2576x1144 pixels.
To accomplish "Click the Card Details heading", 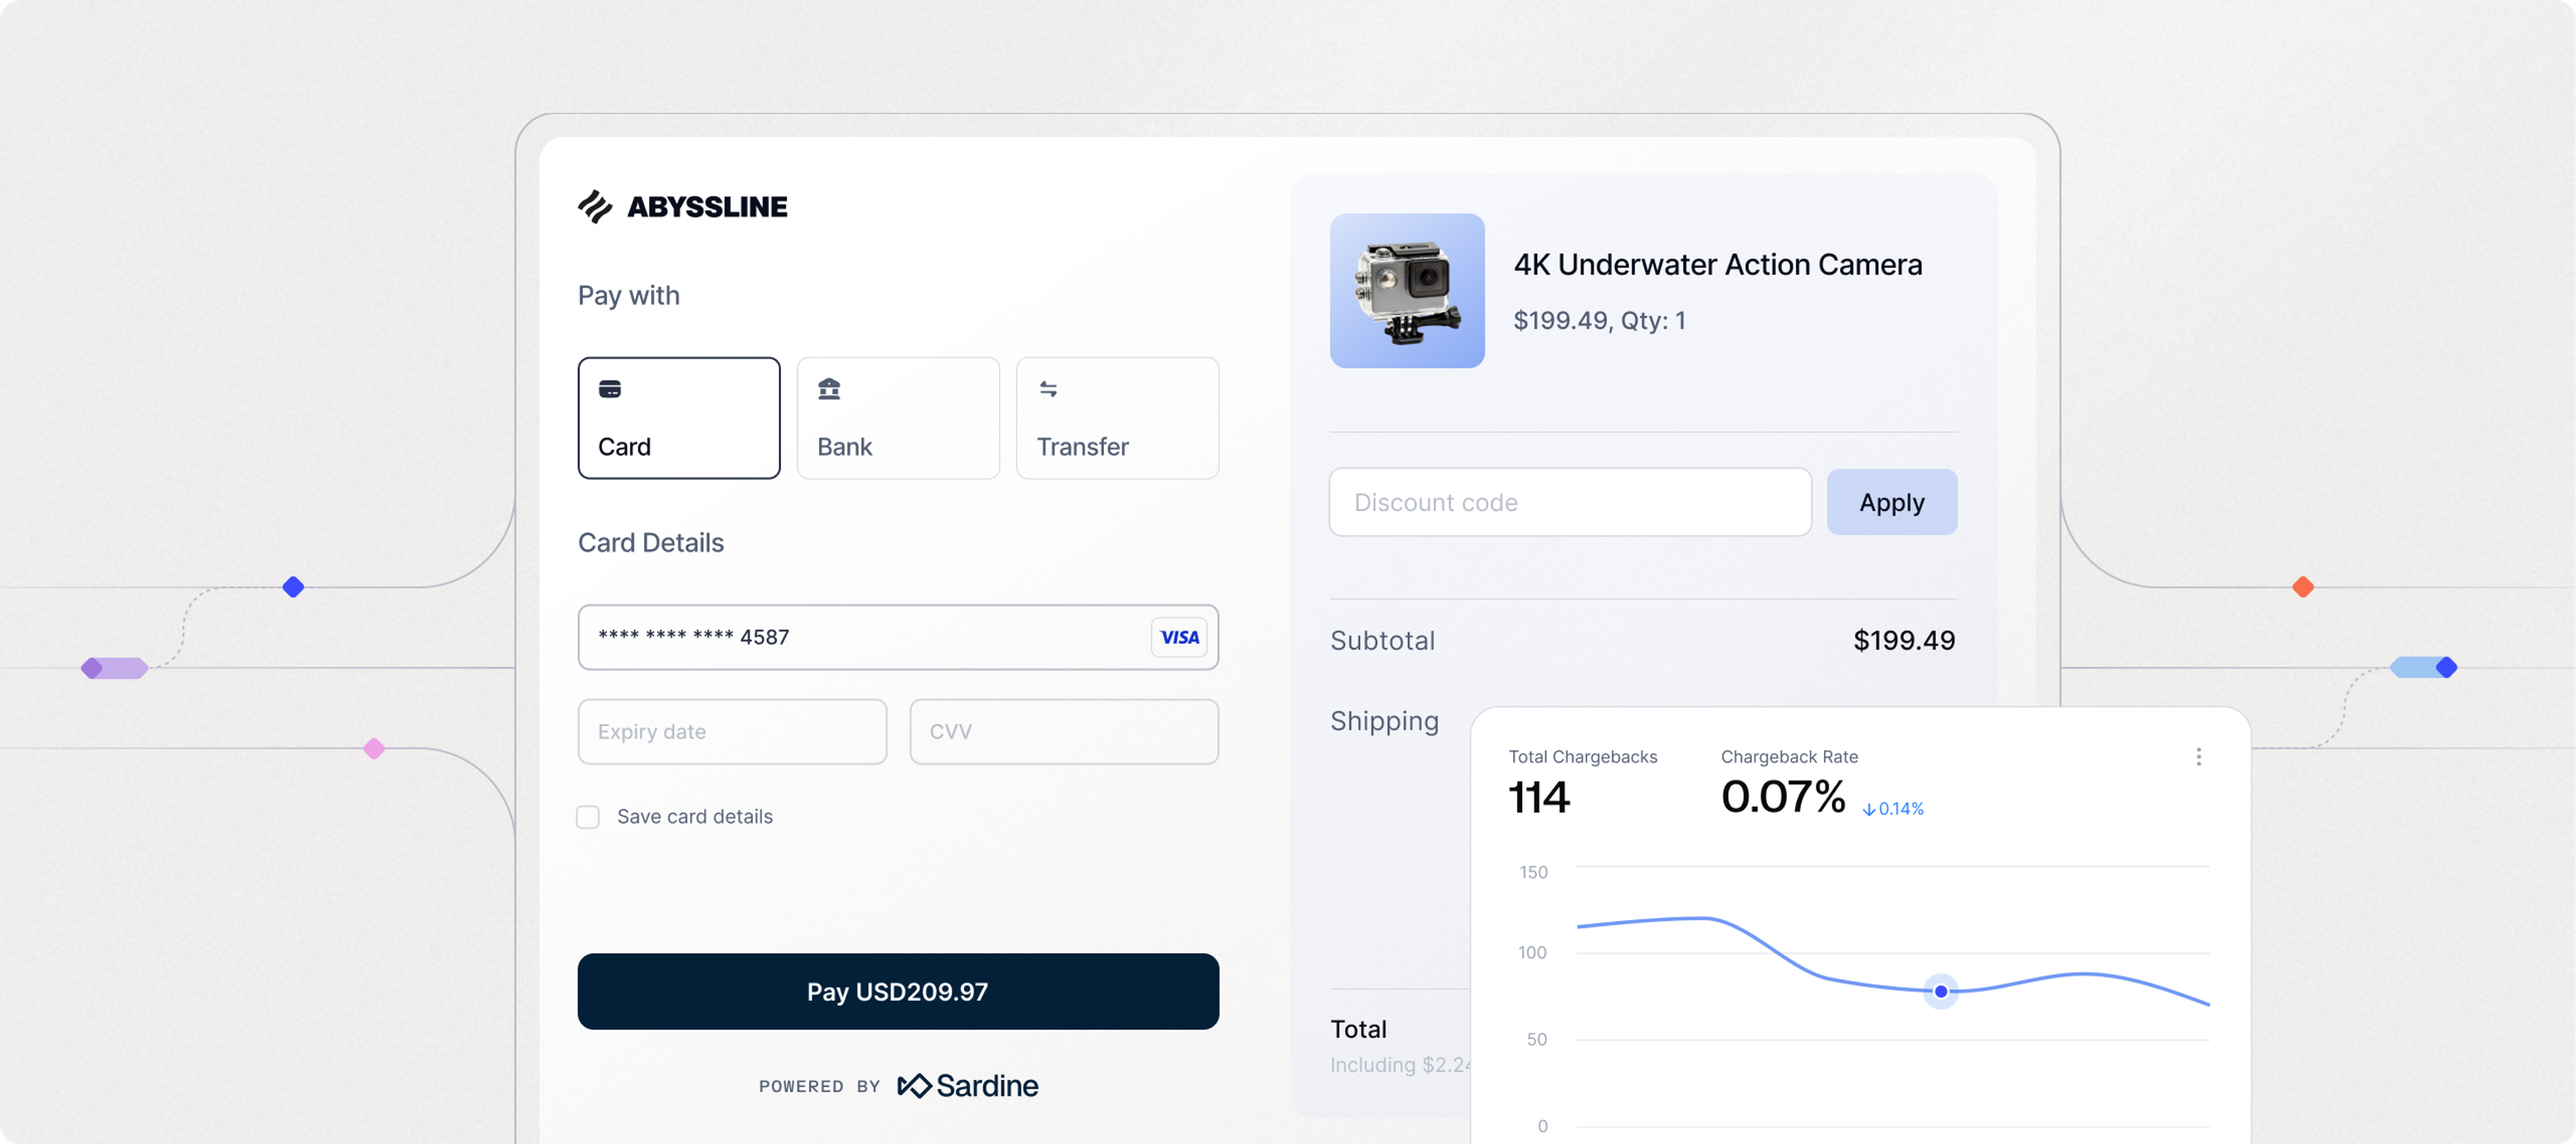I will coord(651,542).
